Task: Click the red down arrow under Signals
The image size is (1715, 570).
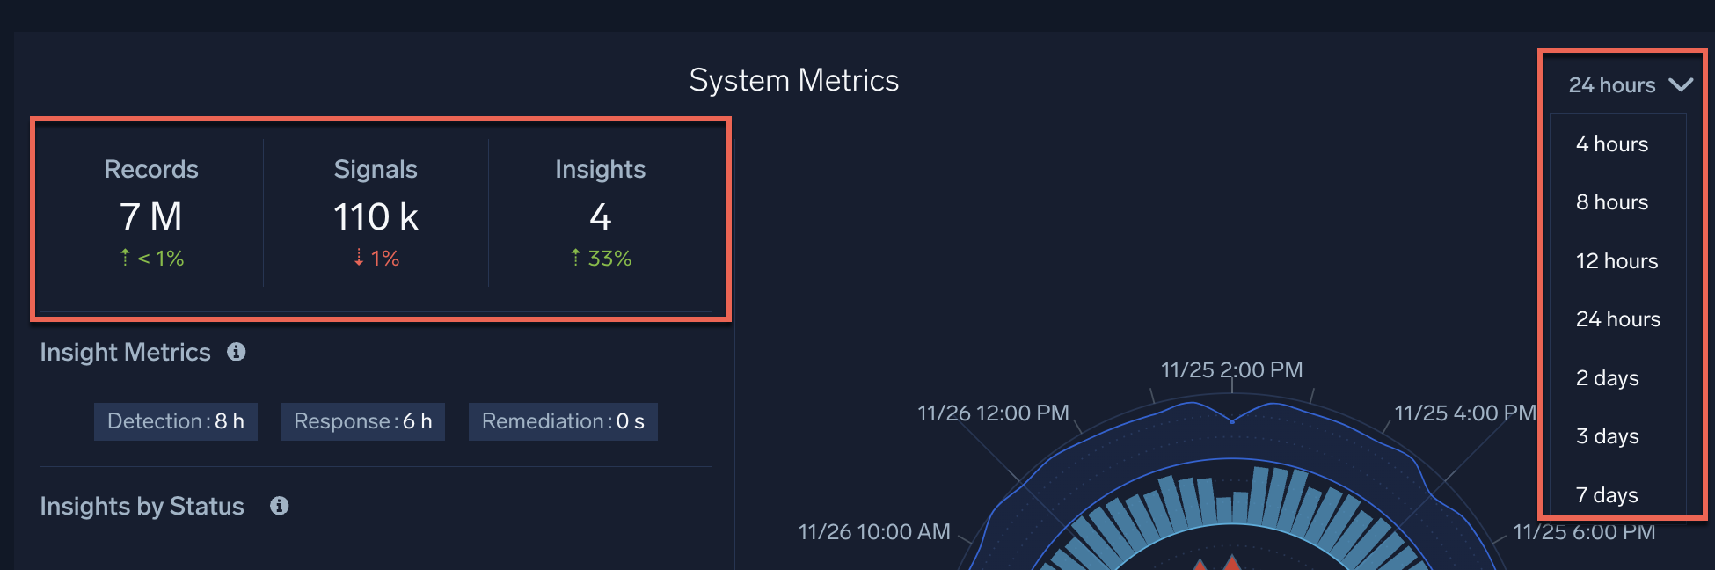Action: pyautogui.click(x=359, y=258)
